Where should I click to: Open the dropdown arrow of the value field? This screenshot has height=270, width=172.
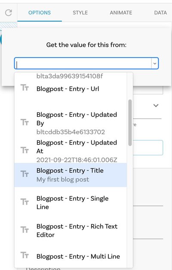point(155,64)
